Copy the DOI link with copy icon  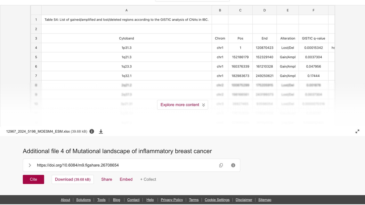(x=221, y=165)
